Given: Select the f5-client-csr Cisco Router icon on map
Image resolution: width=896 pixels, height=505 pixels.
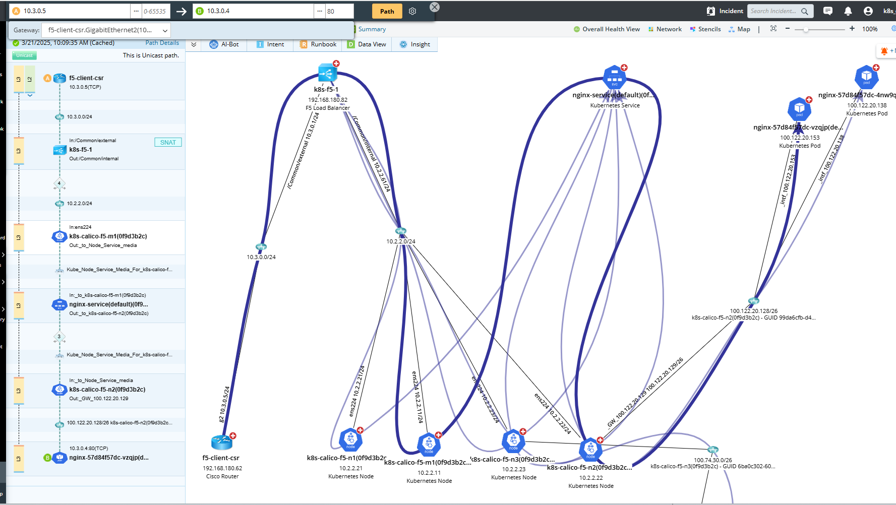Looking at the screenshot, I should tap(222, 443).
